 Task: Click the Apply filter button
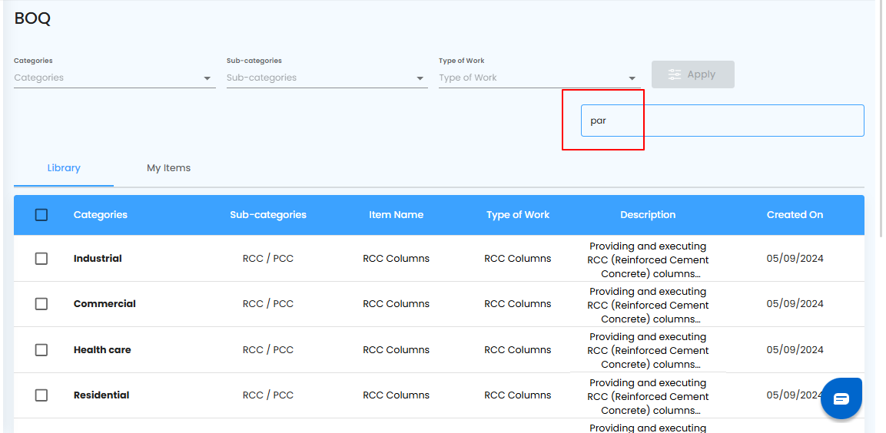693,74
